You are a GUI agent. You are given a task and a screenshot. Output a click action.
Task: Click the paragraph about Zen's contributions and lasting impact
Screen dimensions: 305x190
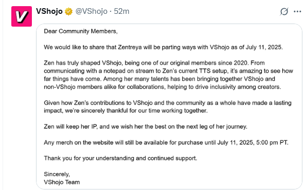click(x=168, y=107)
